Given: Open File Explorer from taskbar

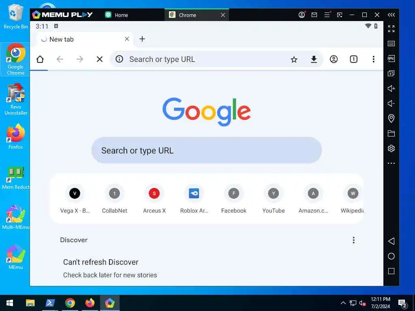Looking at the screenshot, I should pos(30,303).
